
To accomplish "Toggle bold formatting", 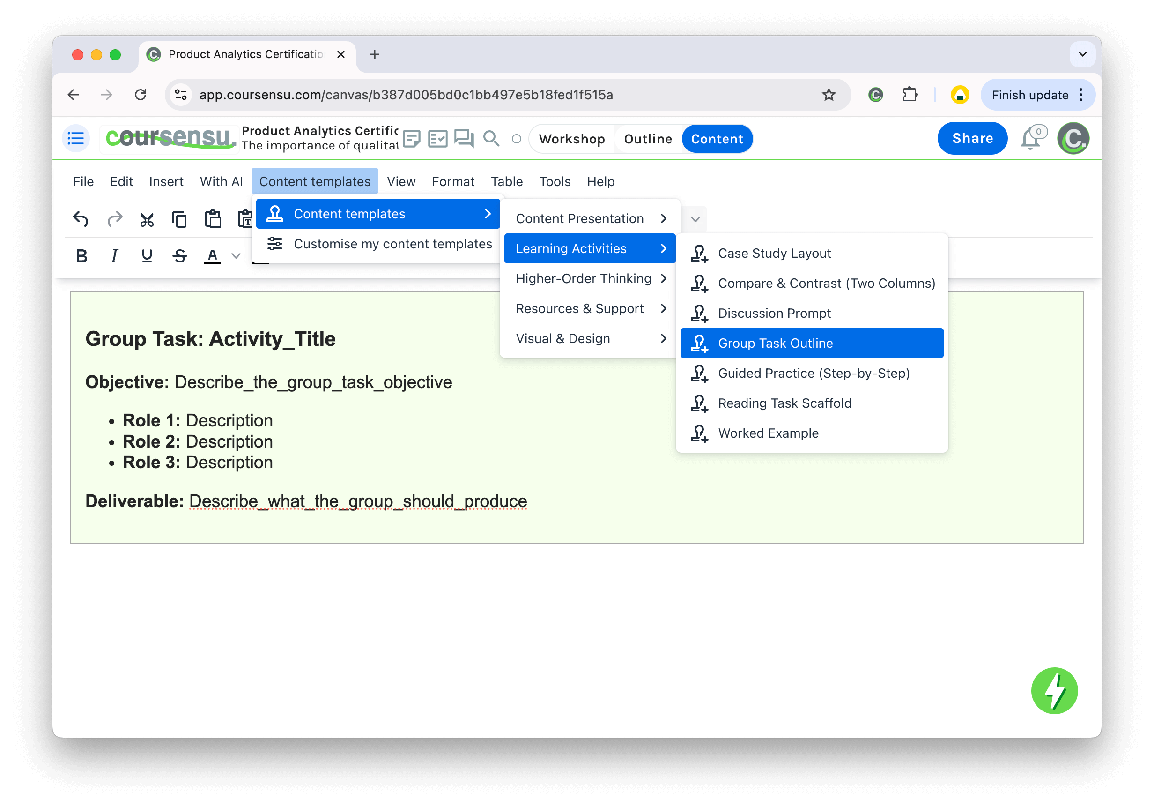I will click(x=81, y=256).
